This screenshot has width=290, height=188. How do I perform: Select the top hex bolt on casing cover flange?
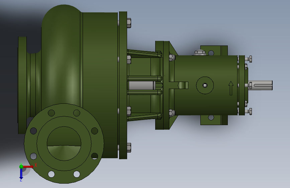click(x=129, y=23)
